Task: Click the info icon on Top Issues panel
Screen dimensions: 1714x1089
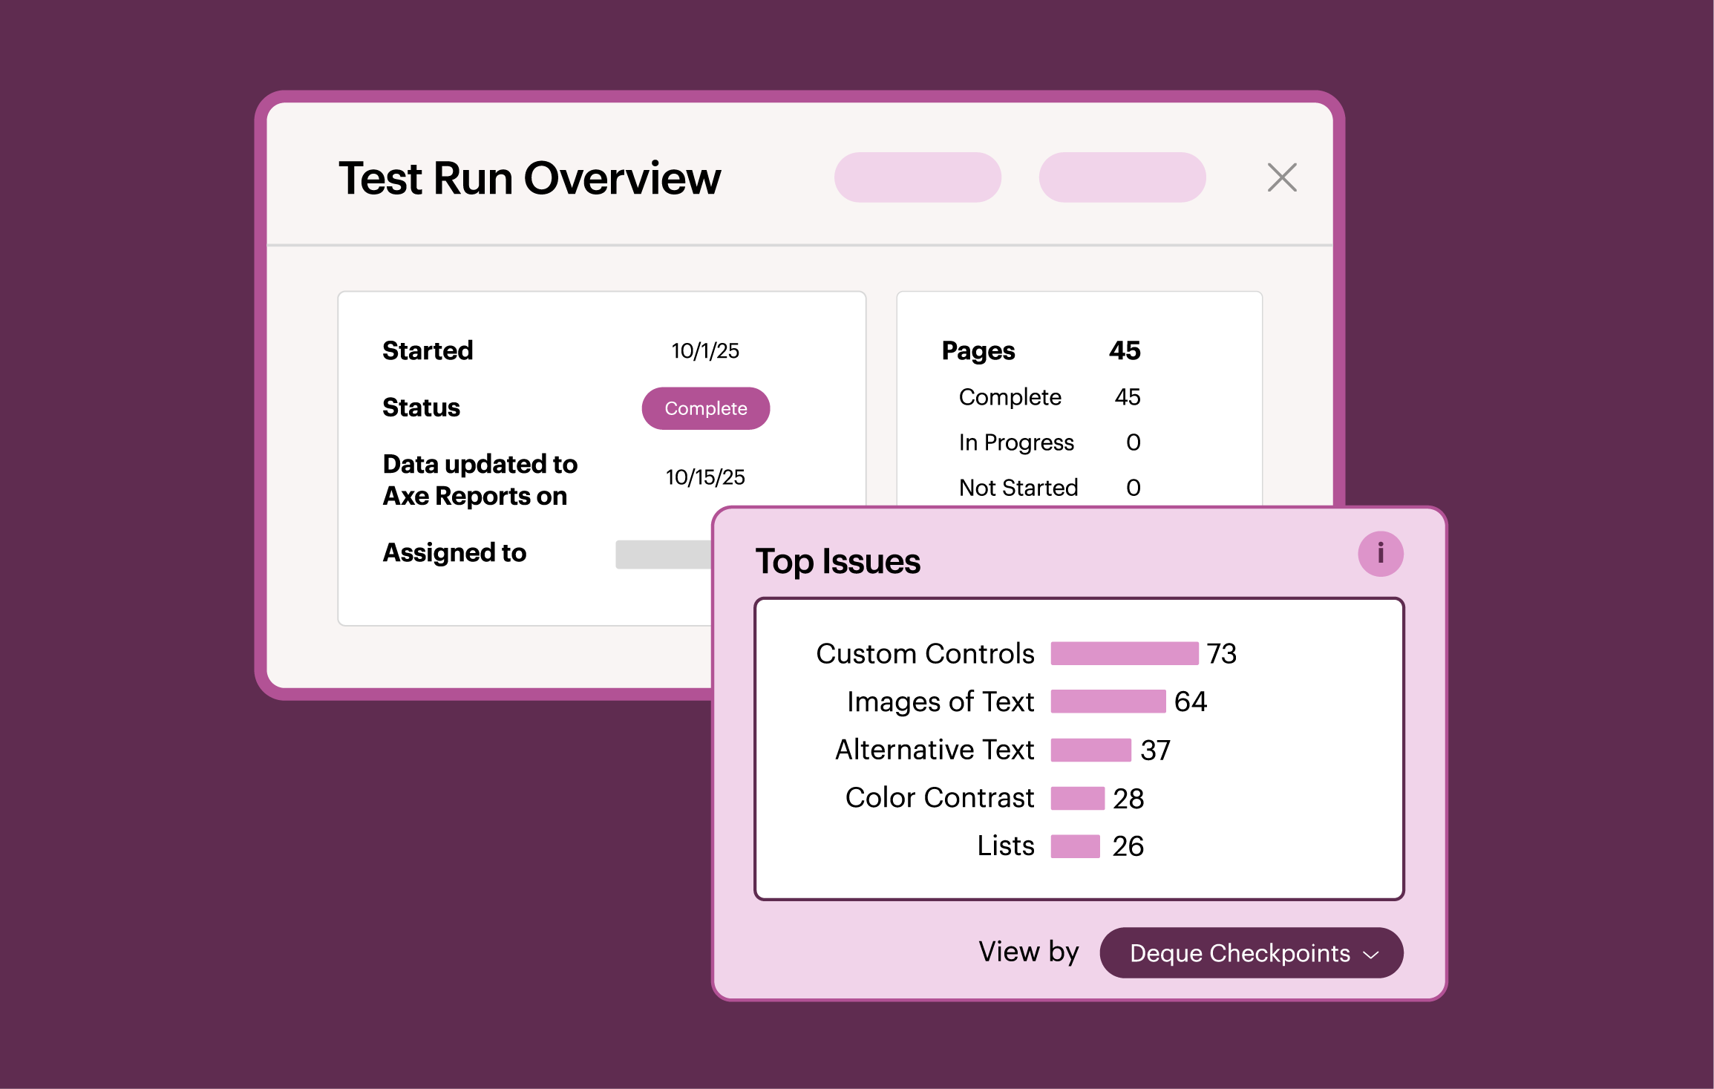Action: (1380, 552)
